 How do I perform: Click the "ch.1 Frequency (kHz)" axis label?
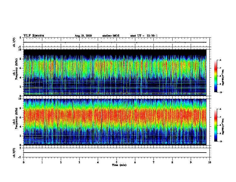coord(15,69)
